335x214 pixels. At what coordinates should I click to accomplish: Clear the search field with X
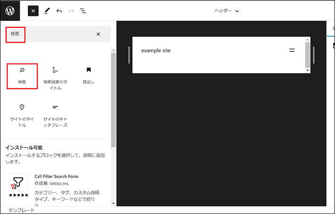[x=98, y=34]
